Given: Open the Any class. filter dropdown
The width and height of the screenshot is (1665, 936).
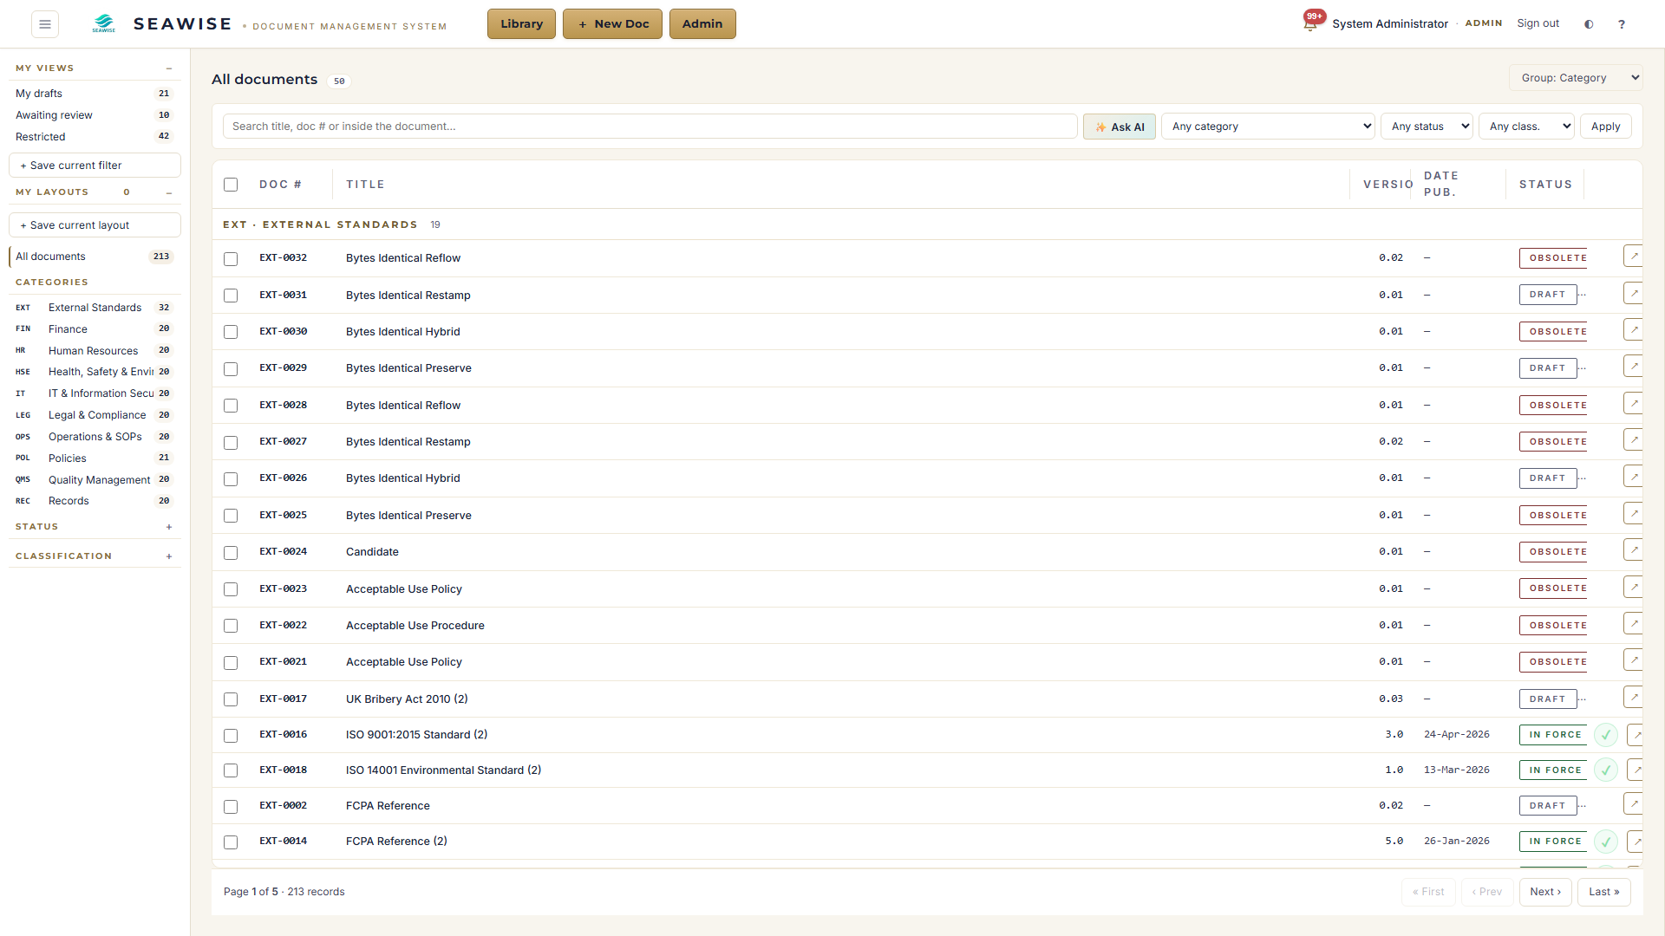Looking at the screenshot, I should [1526, 127].
